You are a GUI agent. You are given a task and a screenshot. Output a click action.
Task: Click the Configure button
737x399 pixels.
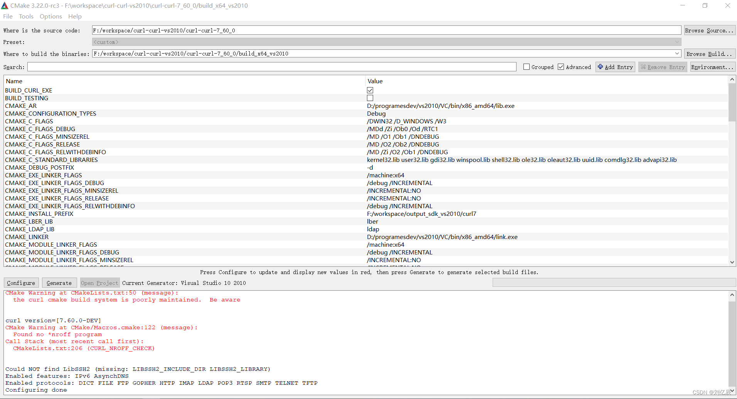point(21,283)
